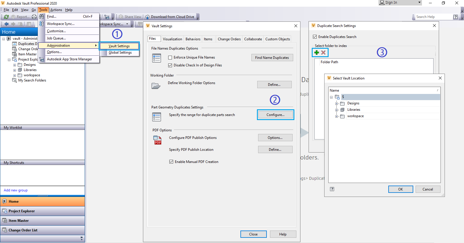This screenshot has width=464, height=243.
Task: Click the My Shortcuts panel header
Action: [42, 163]
